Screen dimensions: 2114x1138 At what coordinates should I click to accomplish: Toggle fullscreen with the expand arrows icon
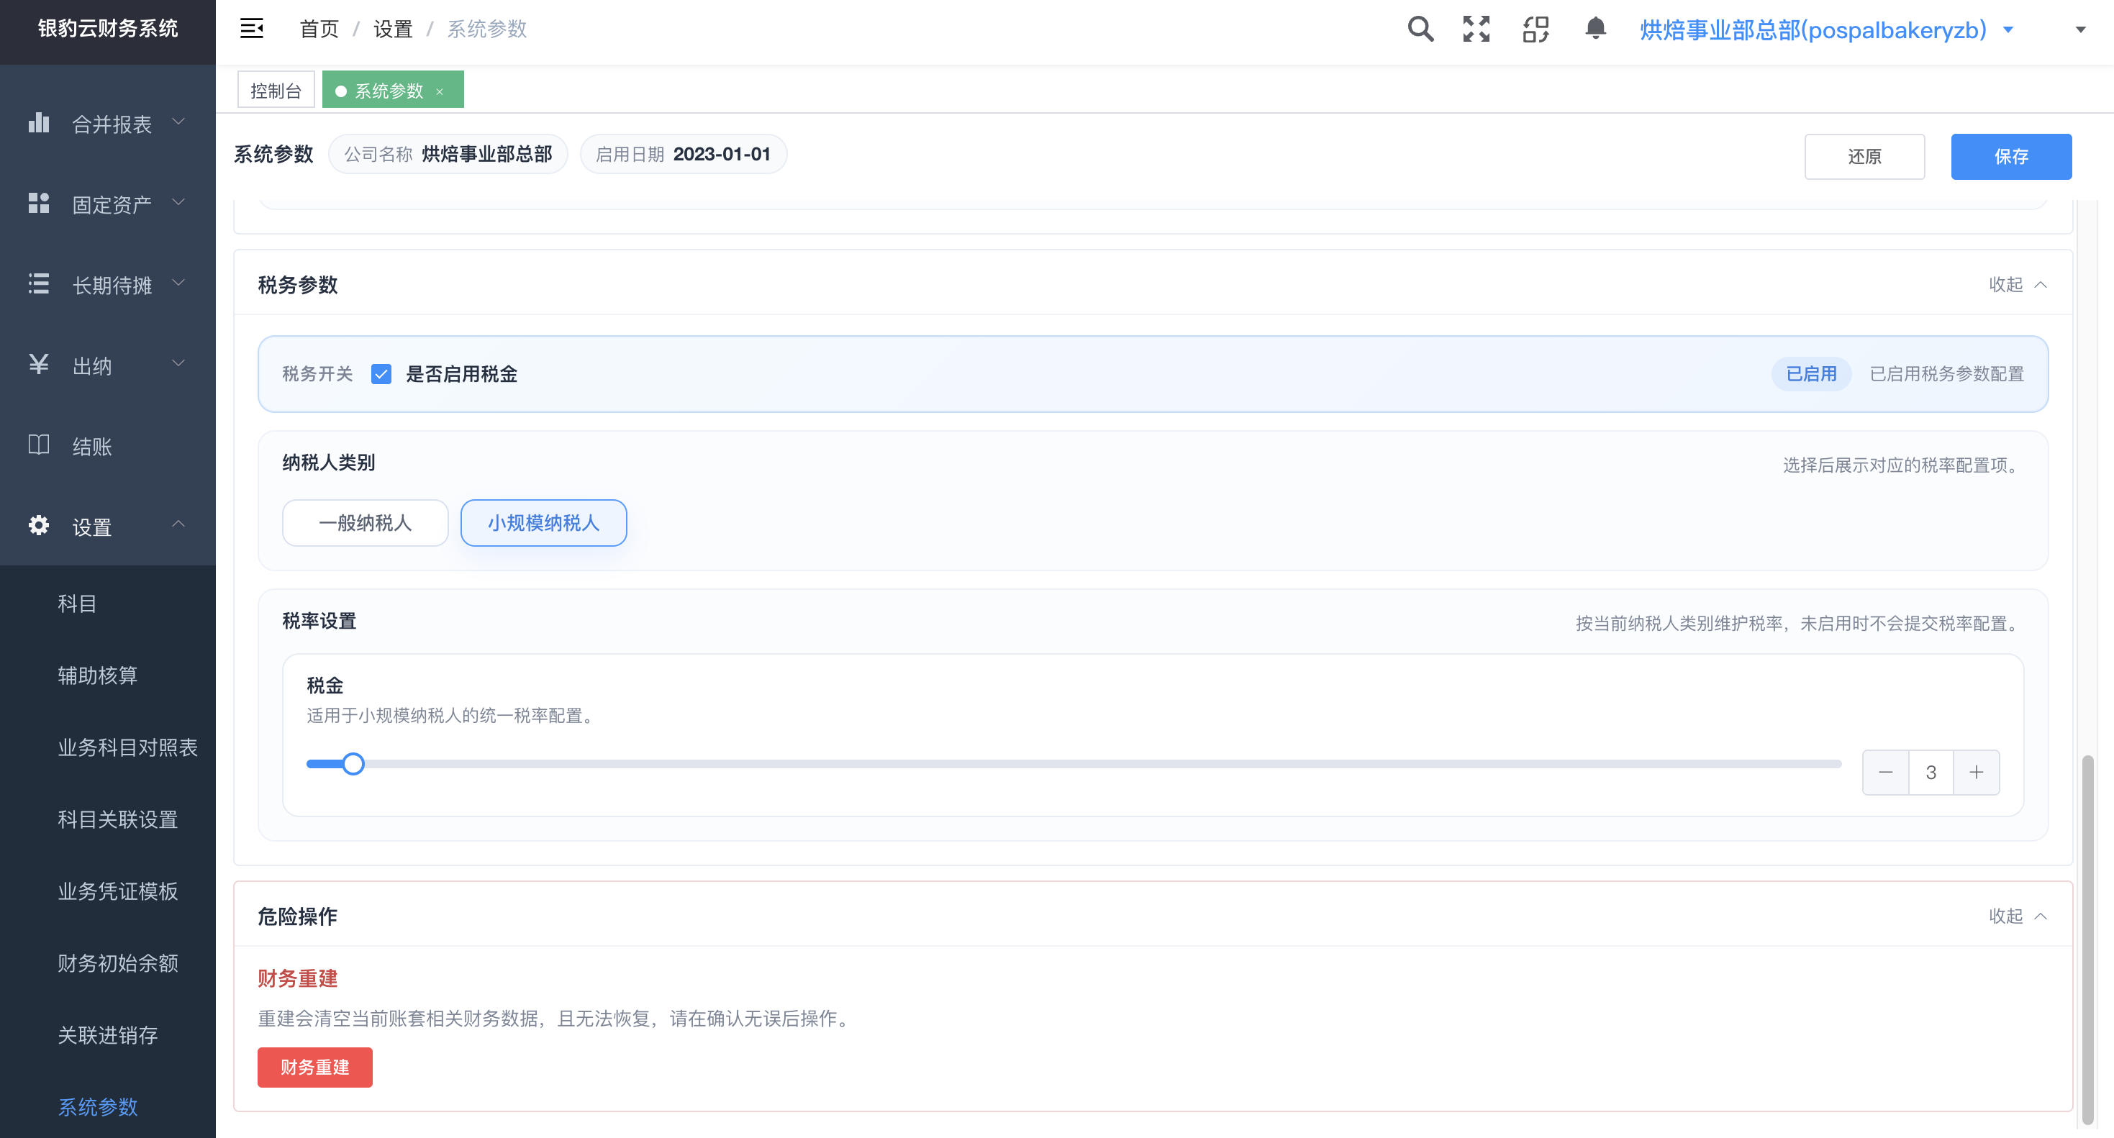click(x=1476, y=29)
